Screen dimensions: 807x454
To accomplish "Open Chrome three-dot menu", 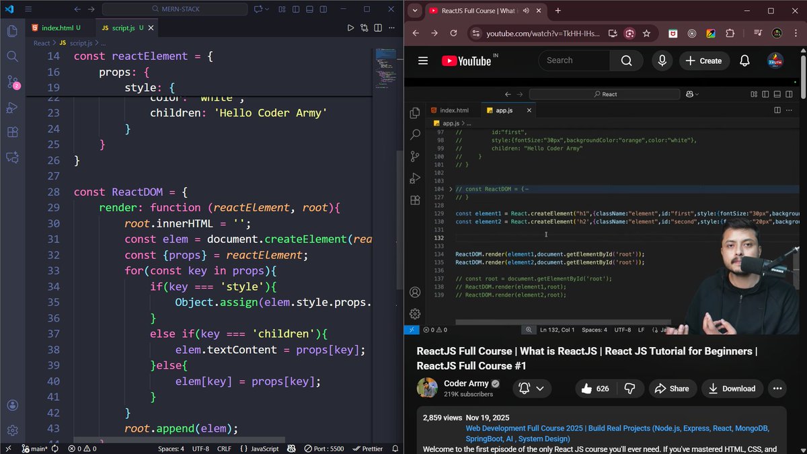I will click(x=796, y=33).
